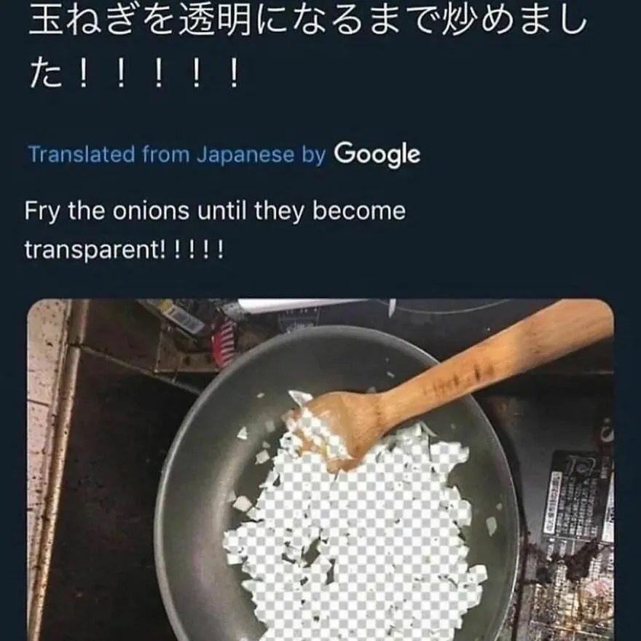Select the first line of Japanese tweet text
Viewport: 641px width, 641px height.
coord(308,20)
